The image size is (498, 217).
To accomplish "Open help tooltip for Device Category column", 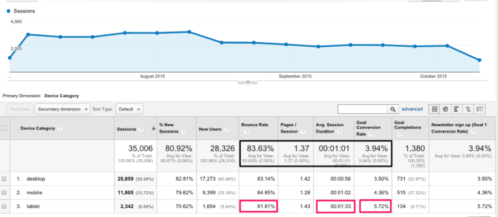I will coord(60,129).
